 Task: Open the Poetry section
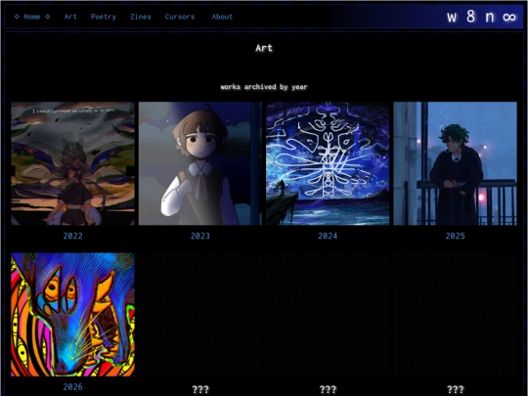point(104,17)
